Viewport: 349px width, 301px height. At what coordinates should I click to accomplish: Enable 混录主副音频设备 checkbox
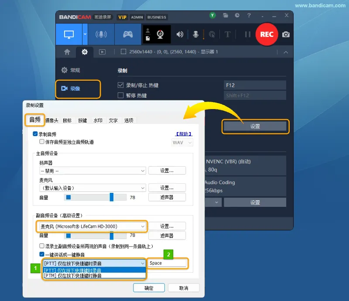(41, 246)
